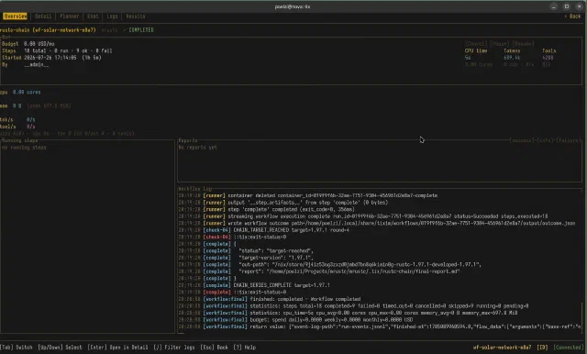Maximize the terminal window
The width and height of the screenshot is (587, 354).
[567, 6]
